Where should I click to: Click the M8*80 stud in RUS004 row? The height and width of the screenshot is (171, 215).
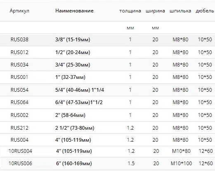click(180, 140)
